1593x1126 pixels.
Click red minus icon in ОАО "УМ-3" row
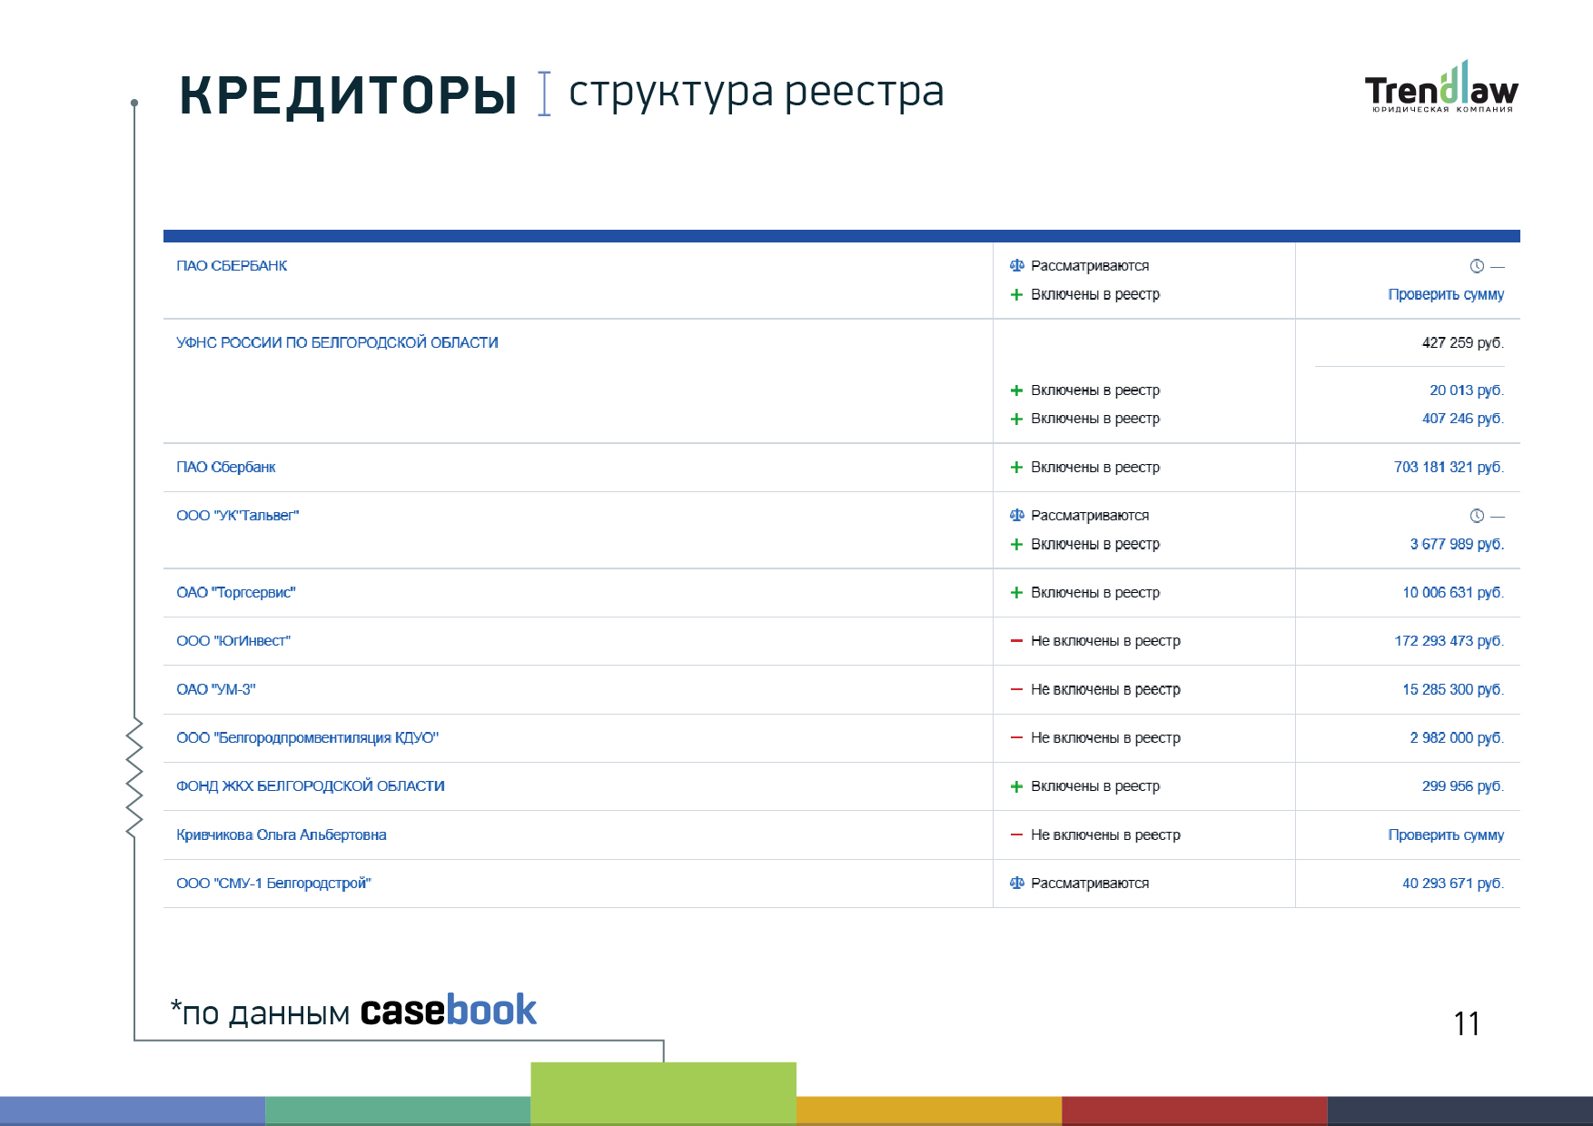click(1017, 690)
